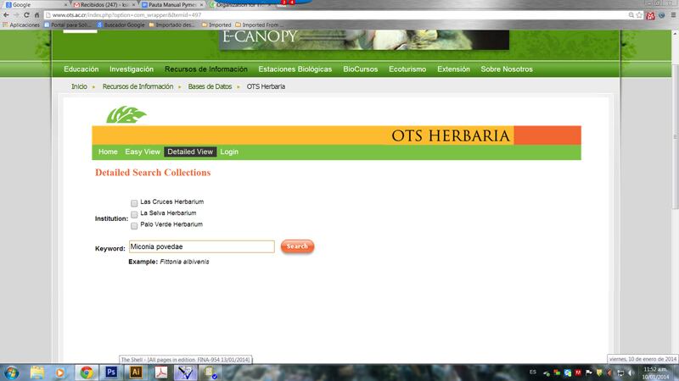Tick the Palo Verde Herbarium checkbox
Image resolution: width=679 pixels, height=381 pixels.
pyautogui.click(x=134, y=225)
